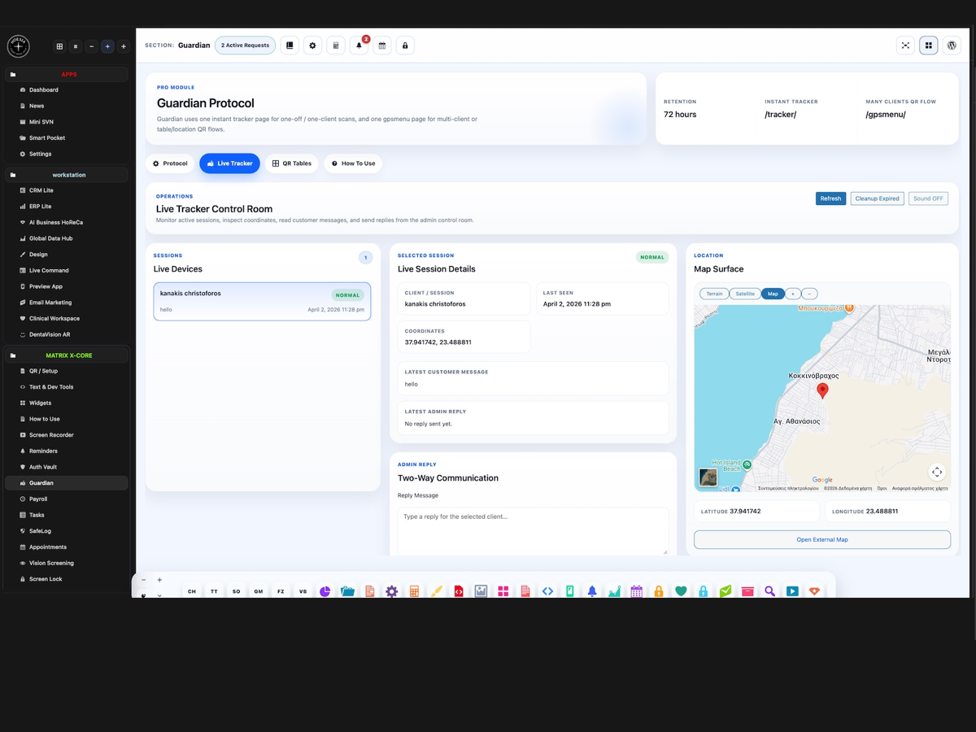Open External Map below the coordinates

coord(821,539)
